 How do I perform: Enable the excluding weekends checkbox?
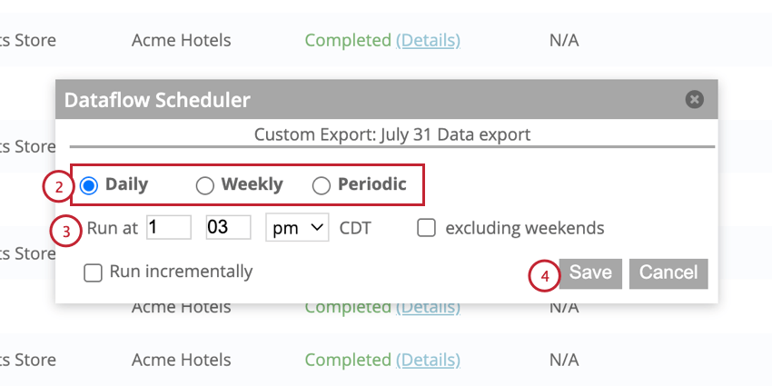(426, 228)
